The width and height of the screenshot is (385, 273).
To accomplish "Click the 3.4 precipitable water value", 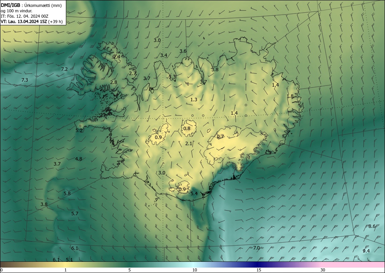I will pos(164,55).
